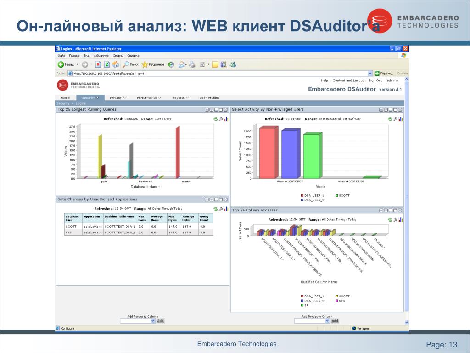Click Add button under right column
Image resolution: width=470 pixels, height=353 pixels.
tap(335, 321)
